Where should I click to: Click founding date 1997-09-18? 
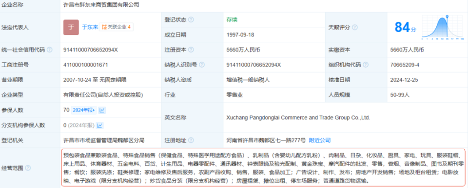(x=240, y=35)
